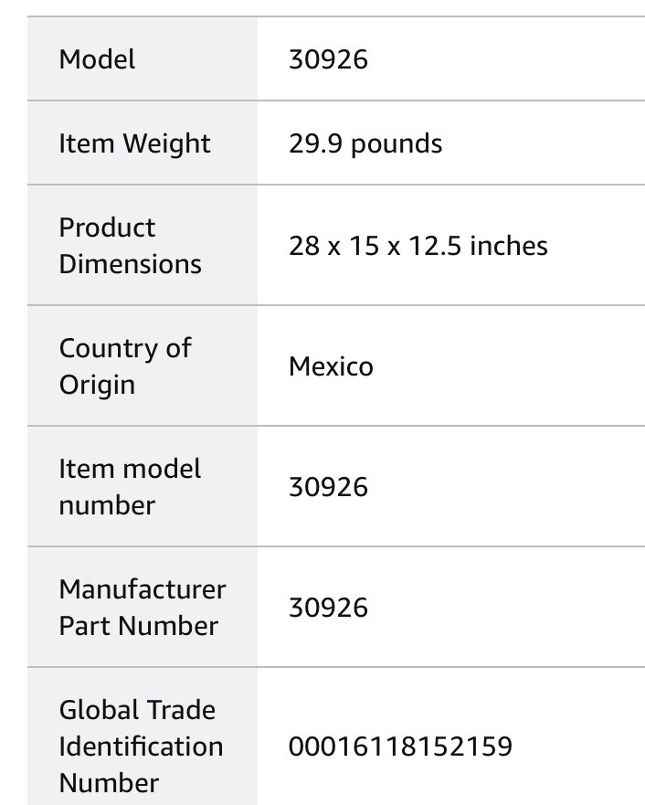
Task: Click the word Identification in the label column
Action: 141,747
